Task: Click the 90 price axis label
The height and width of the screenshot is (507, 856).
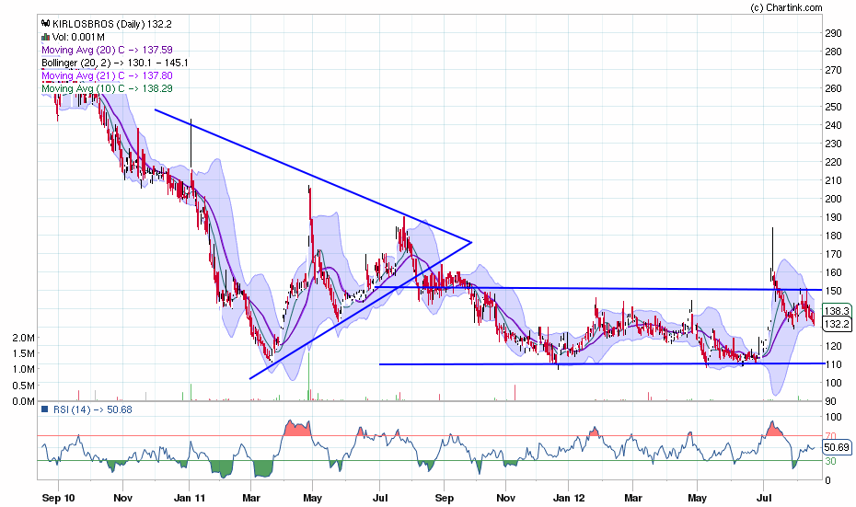Action: (831, 402)
